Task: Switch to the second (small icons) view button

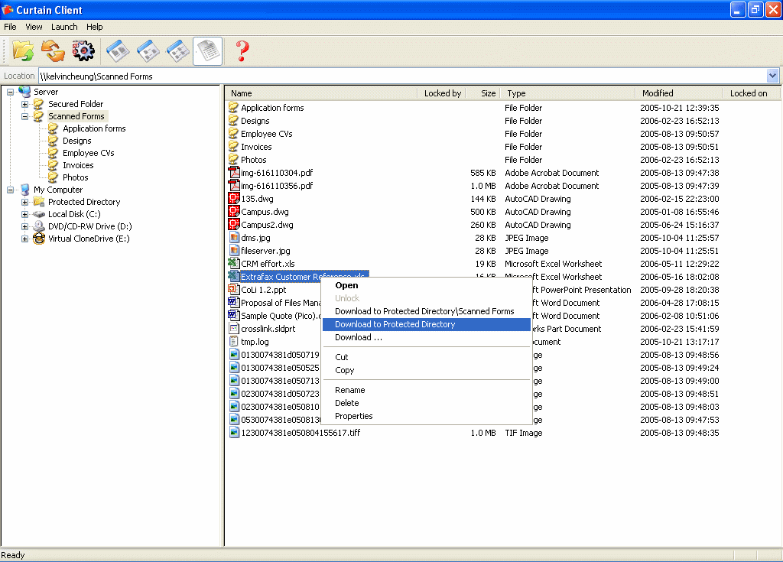Action: coord(148,50)
